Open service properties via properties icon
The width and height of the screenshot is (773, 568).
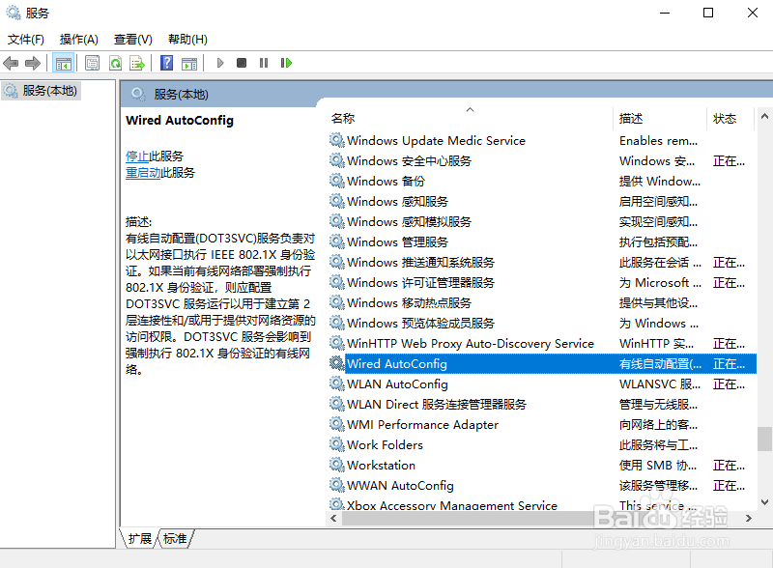[92, 62]
